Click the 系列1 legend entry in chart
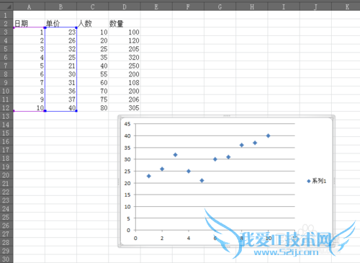 pyautogui.click(x=317, y=181)
